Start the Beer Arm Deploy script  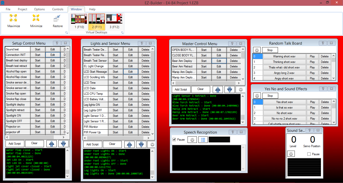[x=204, y=61]
